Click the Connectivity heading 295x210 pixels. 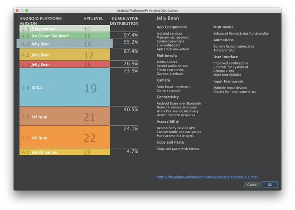coord(167,97)
